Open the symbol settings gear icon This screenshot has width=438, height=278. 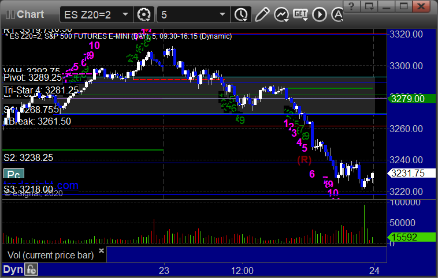[144, 14]
